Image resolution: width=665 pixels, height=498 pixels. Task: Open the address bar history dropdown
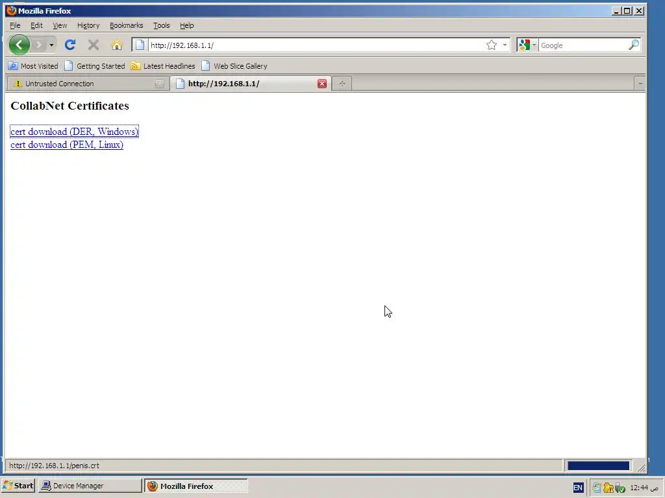[505, 45]
